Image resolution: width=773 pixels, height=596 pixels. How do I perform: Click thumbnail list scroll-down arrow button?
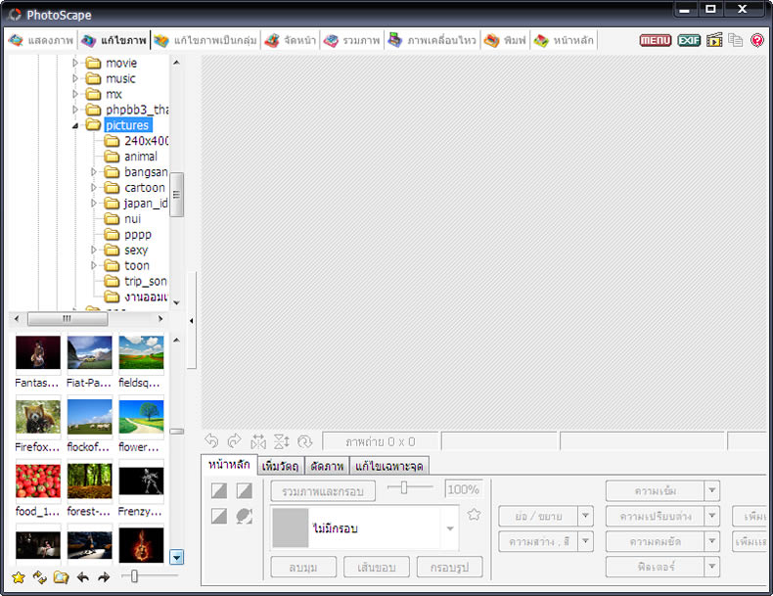[176, 557]
